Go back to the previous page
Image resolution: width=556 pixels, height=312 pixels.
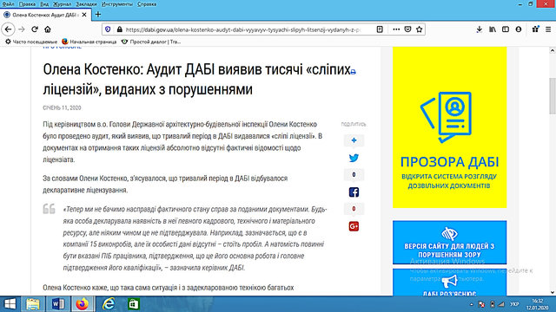tap(8, 29)
